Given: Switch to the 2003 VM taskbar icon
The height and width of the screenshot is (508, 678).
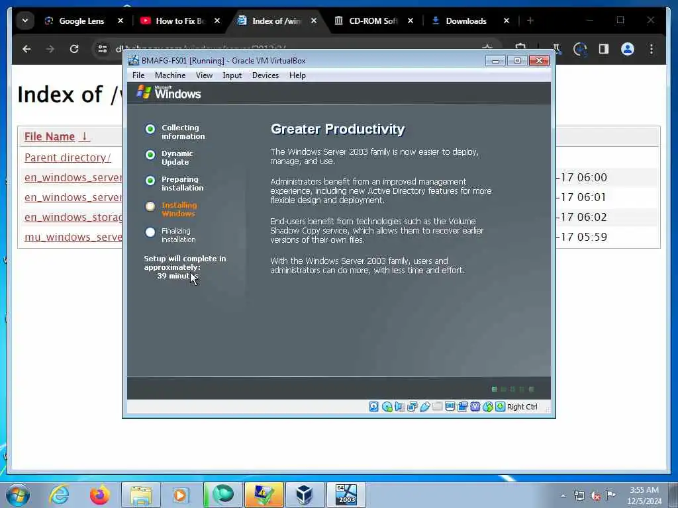Looking at the screenshot, I should (346, 495).
